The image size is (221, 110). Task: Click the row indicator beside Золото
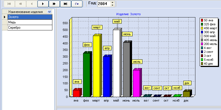pyautogui.click(x=5, y=17)
